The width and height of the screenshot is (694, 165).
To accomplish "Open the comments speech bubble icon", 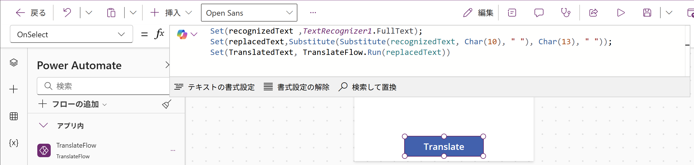I will click(x=539, y=13).
